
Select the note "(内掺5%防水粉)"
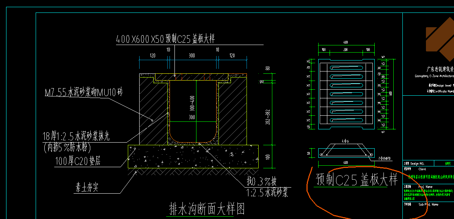click(67, 148)
